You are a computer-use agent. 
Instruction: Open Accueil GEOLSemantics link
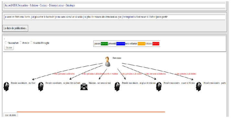click(16, 5)
